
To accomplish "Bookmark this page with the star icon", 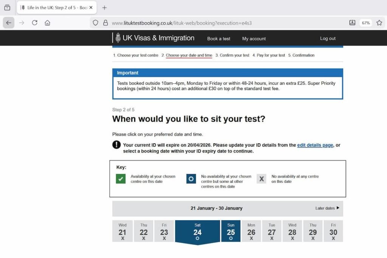I will 379,23.
